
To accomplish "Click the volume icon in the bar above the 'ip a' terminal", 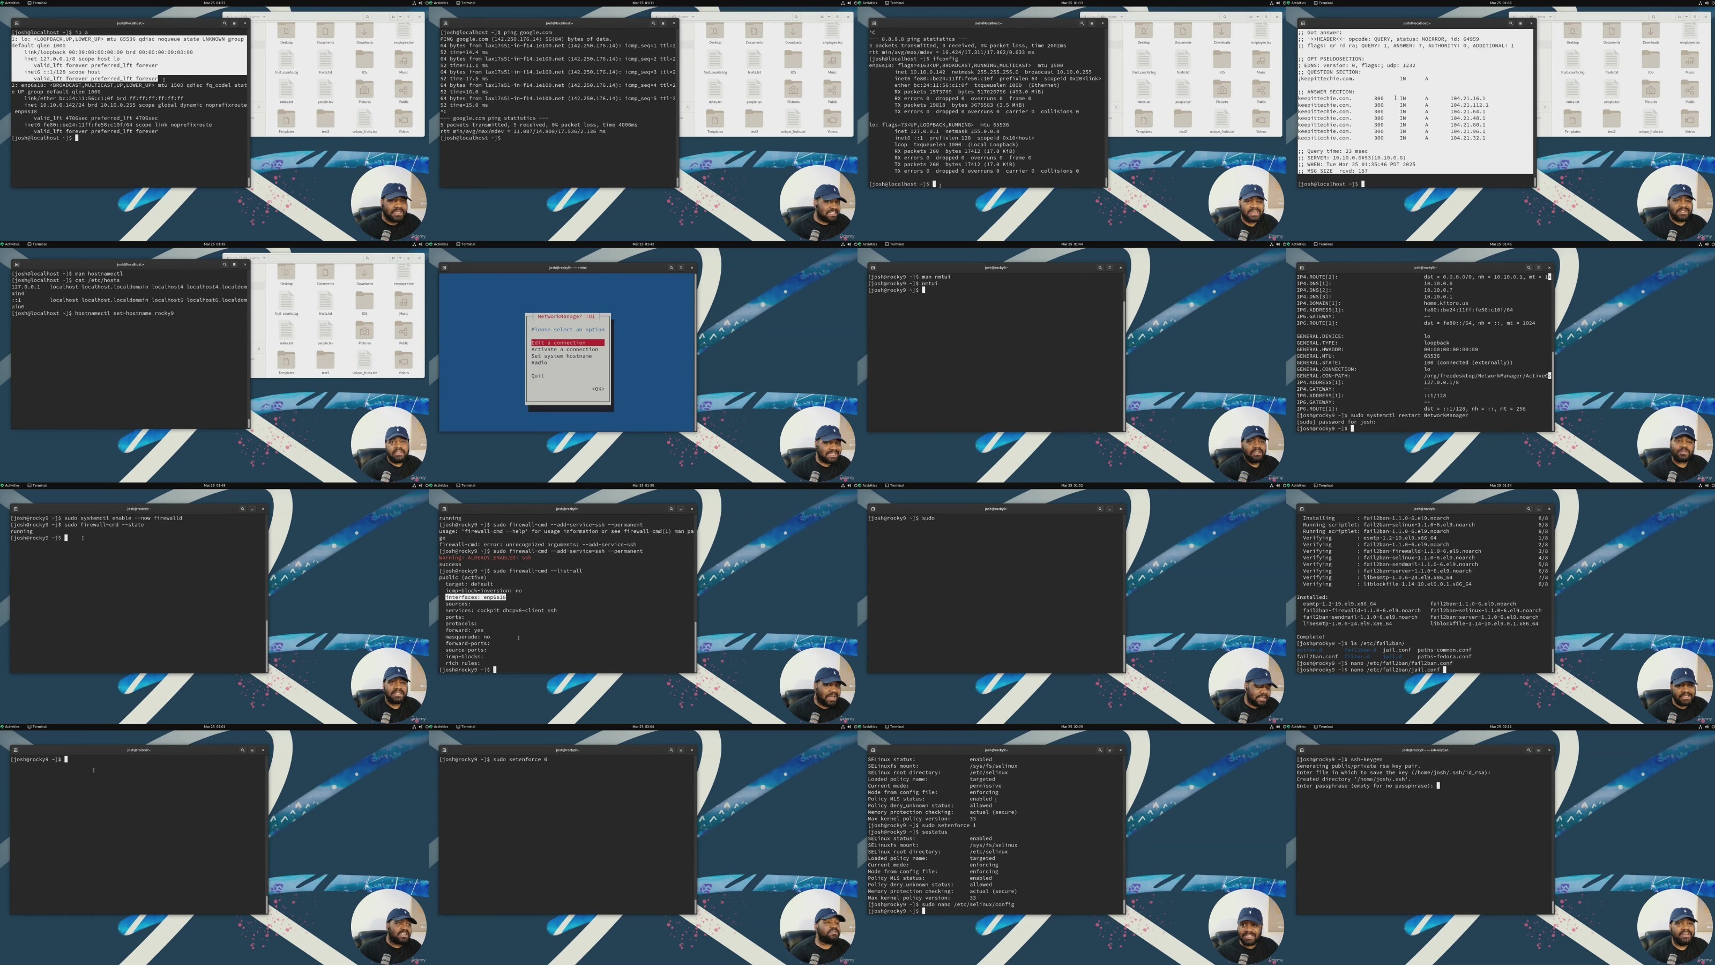I will [420, 3].
